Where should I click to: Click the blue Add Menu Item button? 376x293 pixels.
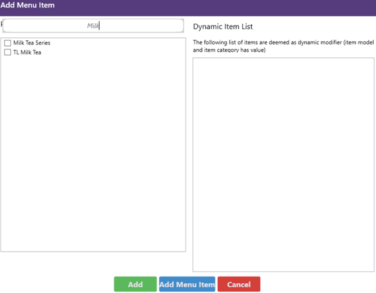[187, 284]
